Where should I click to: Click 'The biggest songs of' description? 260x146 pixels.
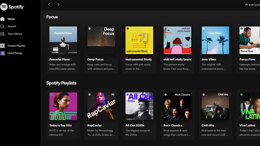pos(137,131)
